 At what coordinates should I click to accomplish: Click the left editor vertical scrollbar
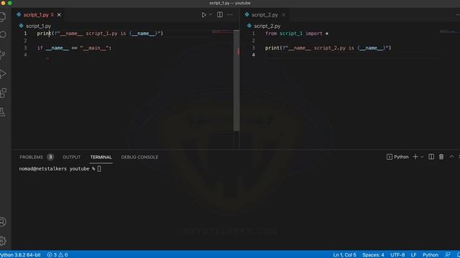pyautogui.click(x=236, y=80)
